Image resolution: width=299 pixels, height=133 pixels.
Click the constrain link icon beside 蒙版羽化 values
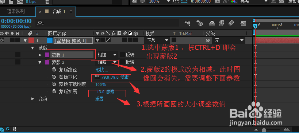(97, 77)
